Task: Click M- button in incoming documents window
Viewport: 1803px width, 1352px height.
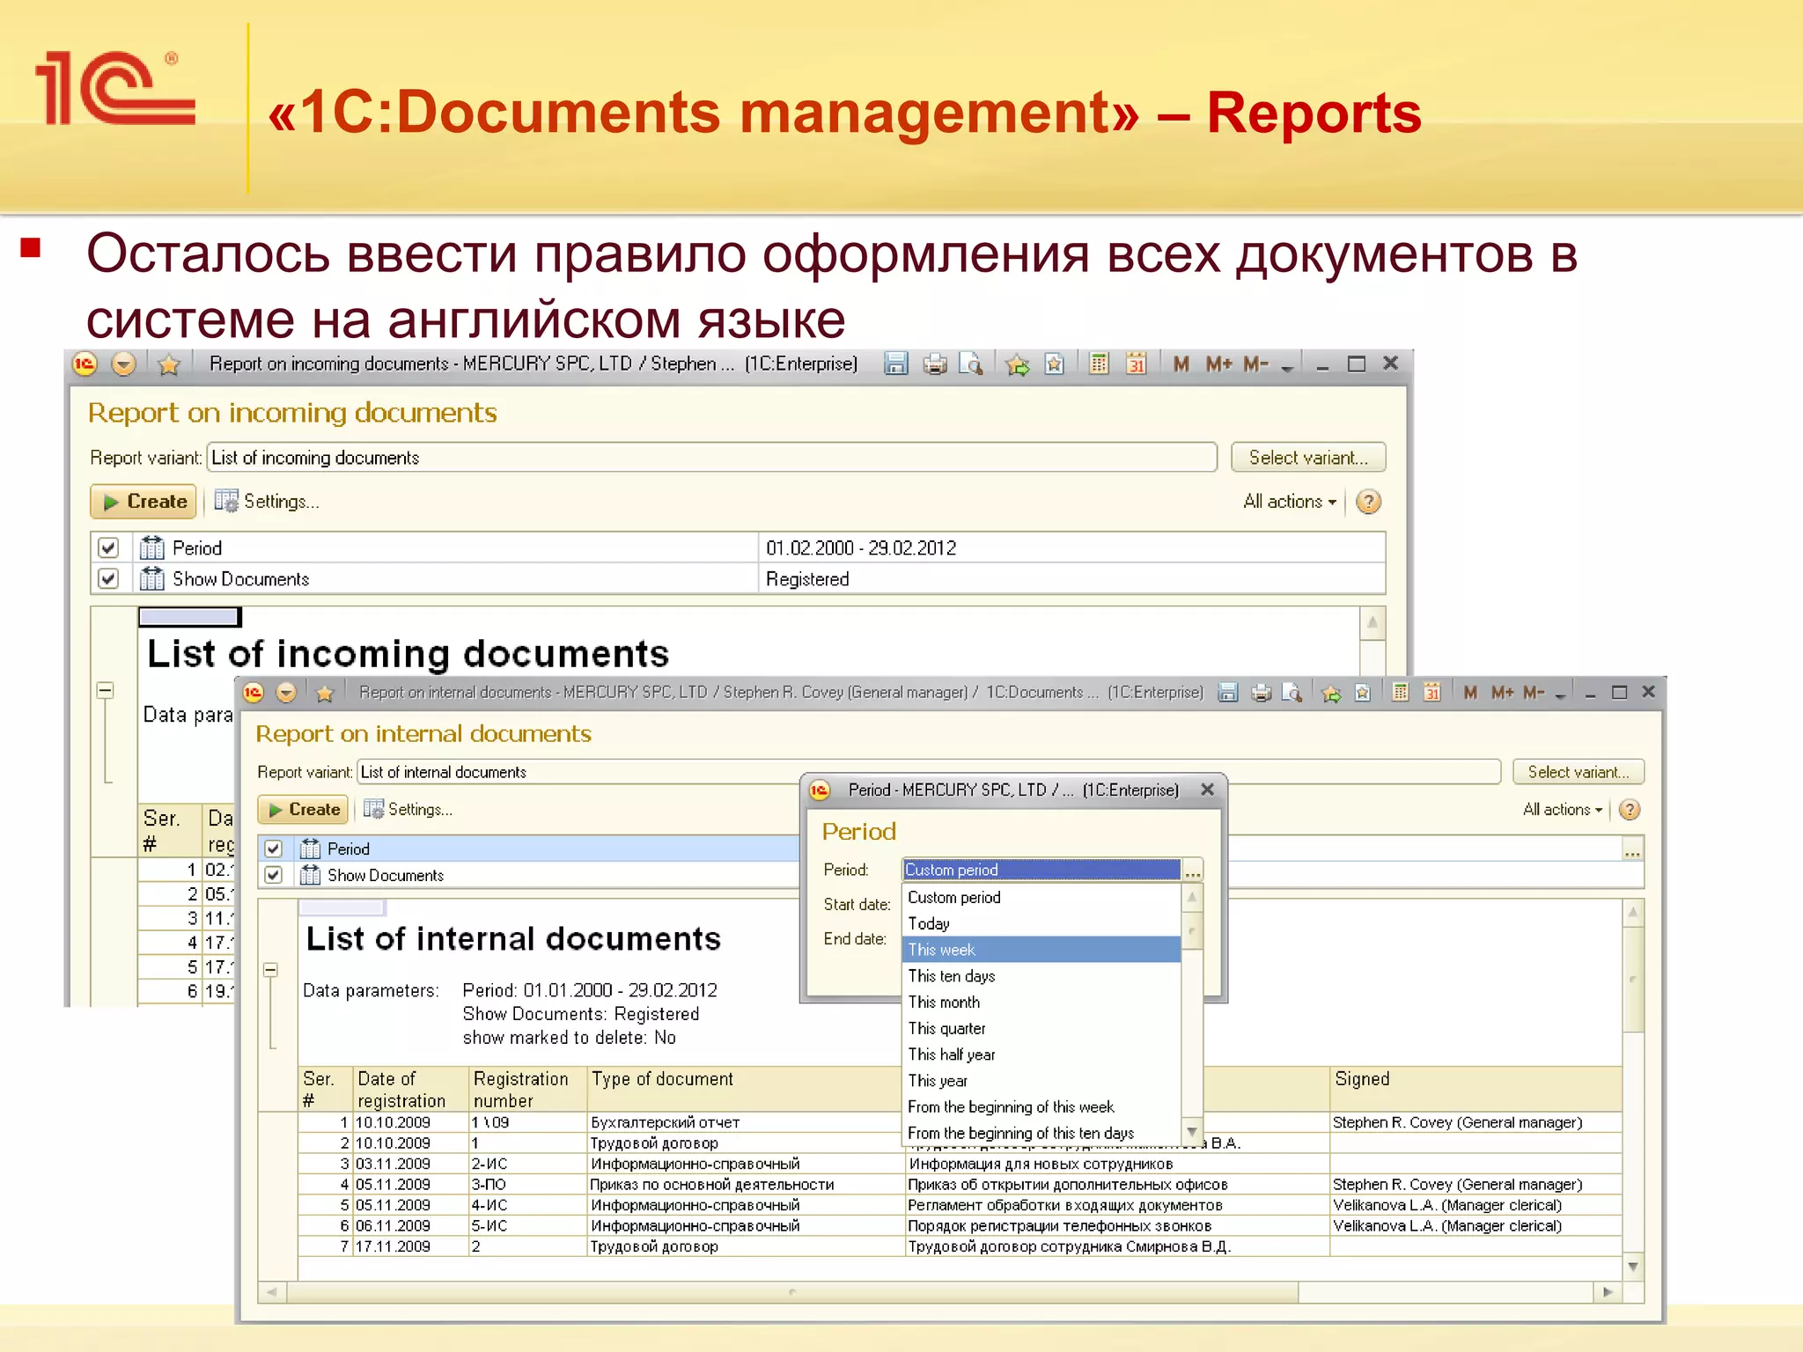Action: pos(1256,364)
